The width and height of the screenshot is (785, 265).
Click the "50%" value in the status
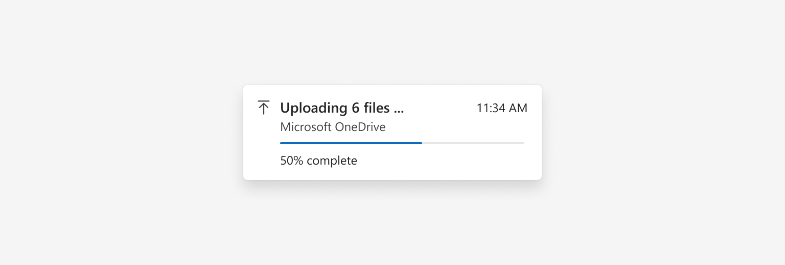(x=292, y=161)
